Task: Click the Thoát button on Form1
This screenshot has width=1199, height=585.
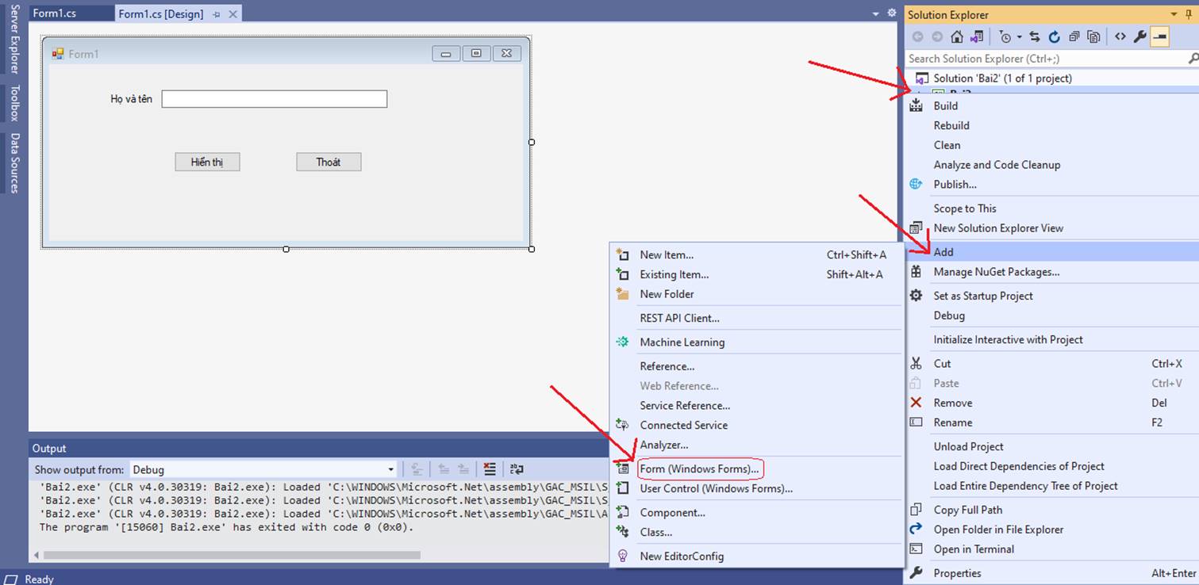Action: 328,161
